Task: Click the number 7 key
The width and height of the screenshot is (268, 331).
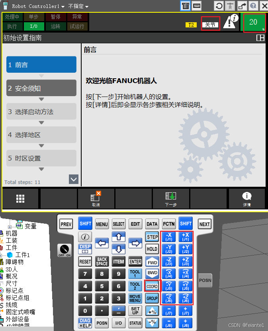Action: (85, 274)
